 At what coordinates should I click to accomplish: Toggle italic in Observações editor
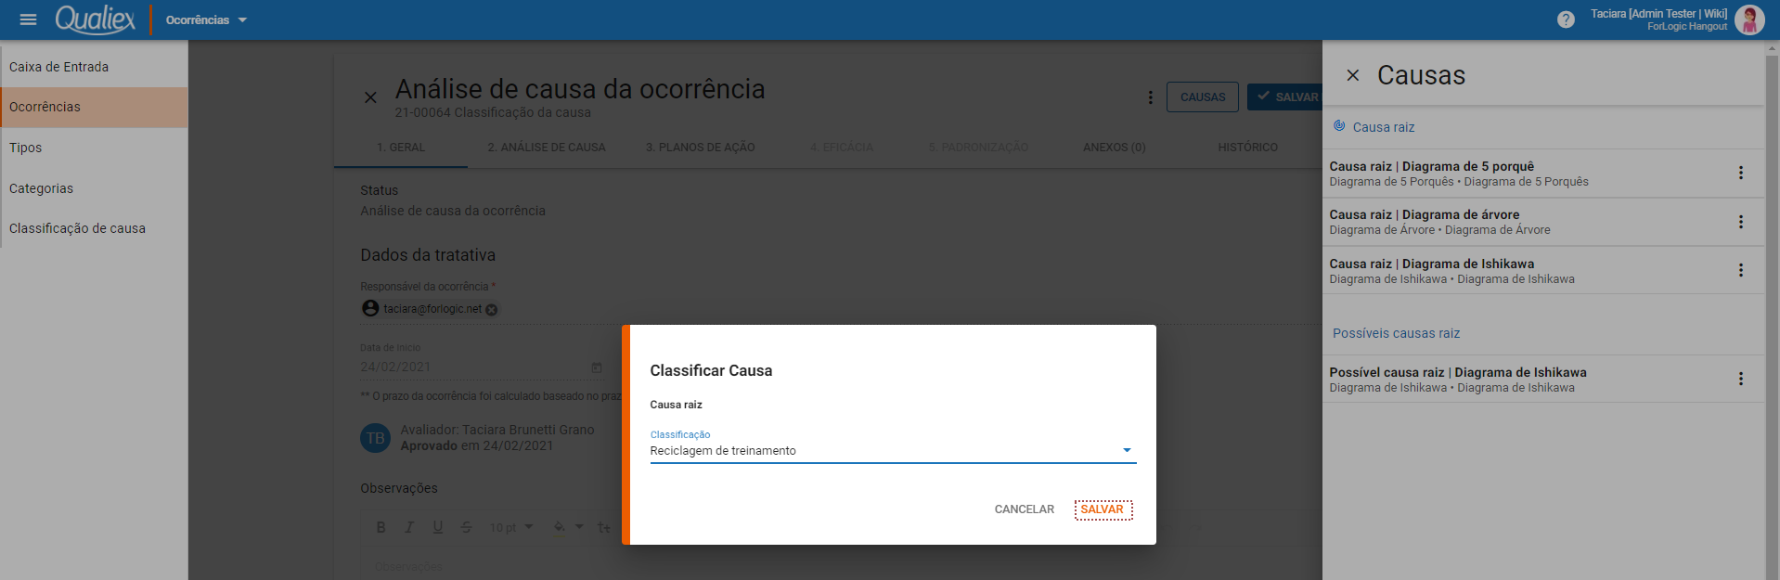coord(409,527)
